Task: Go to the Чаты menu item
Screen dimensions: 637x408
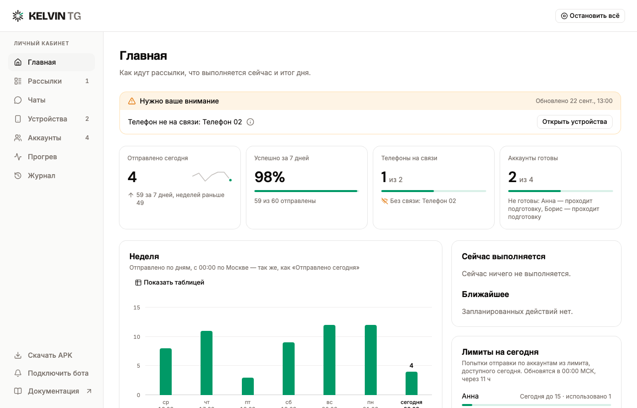Action: tap(51, 100)
